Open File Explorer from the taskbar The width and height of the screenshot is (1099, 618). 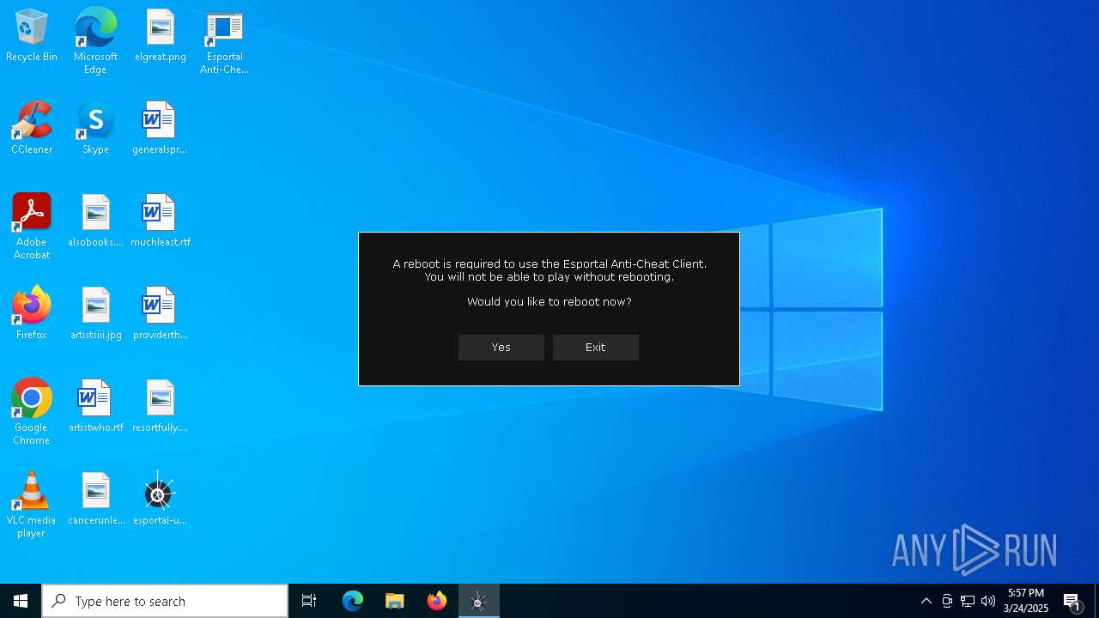(x=395, y=601)
